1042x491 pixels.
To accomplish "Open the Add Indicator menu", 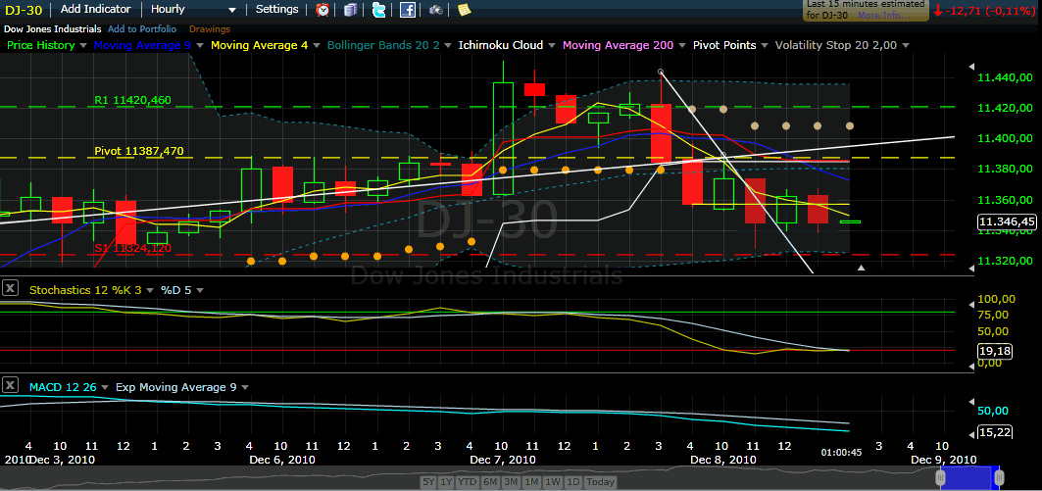I will pyautogui.click(x=96, y=9).
